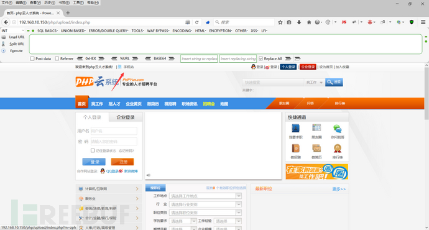Click HackBar Load URL icon
Image resolution: width=429 pixels, height=230 pixels.
pyautogui.click(x=4, y=37)
